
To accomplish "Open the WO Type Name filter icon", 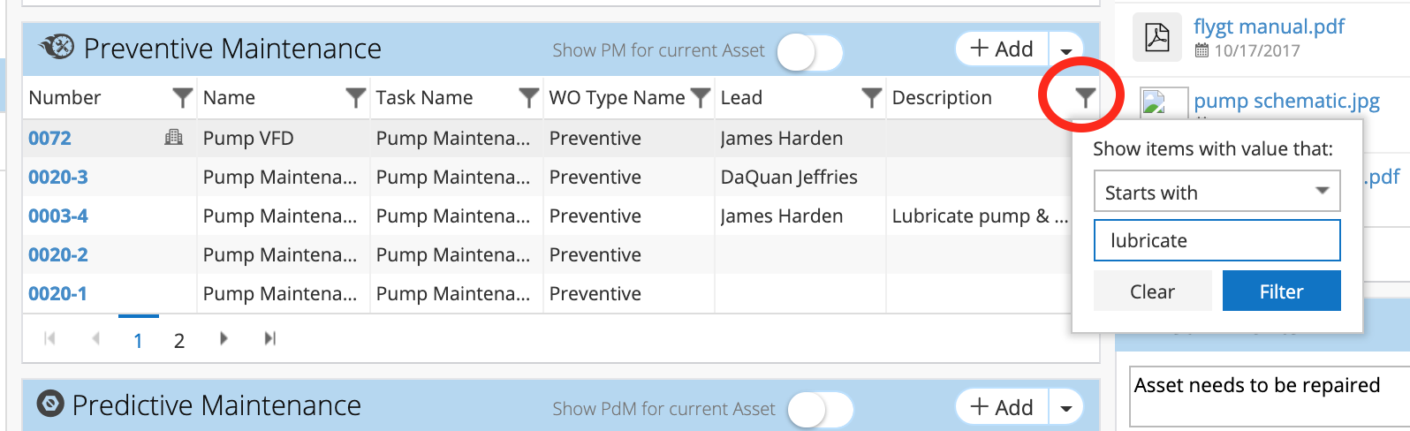I will point(700,98).
